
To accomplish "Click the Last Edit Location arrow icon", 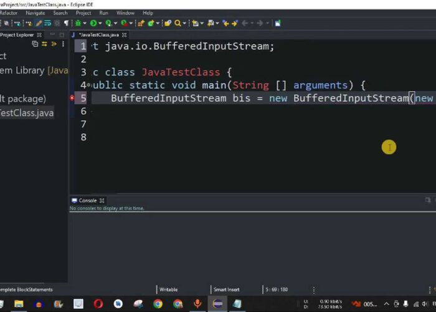I will (x=225, y=23).
